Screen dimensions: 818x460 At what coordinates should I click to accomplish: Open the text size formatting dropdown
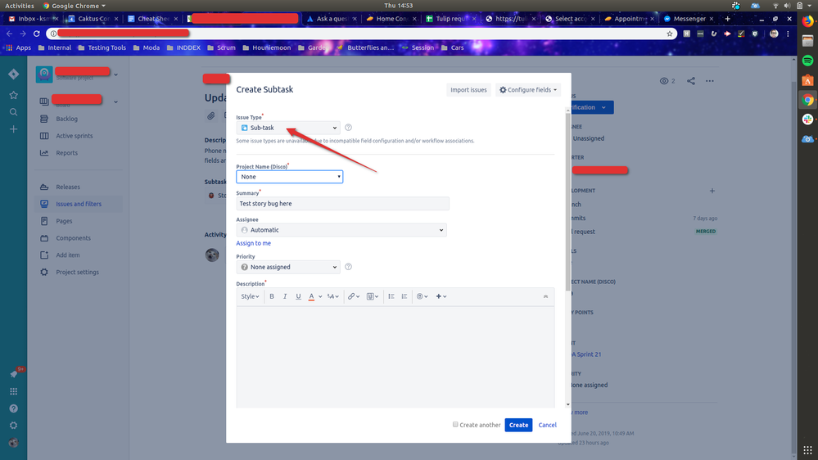[x=332, y=296]
